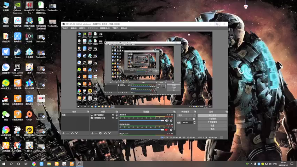This screenshot has width=297, height=167.
Task: Pop out the Scene Transitions dock panel
Action: [x=195, y=112]
